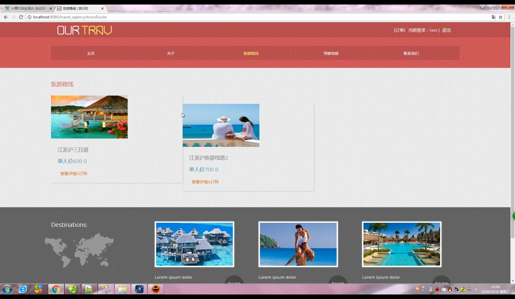Screen dimensions: 515x299
Task: Click the price text 单人价600.0
Action: click(72, 161)
